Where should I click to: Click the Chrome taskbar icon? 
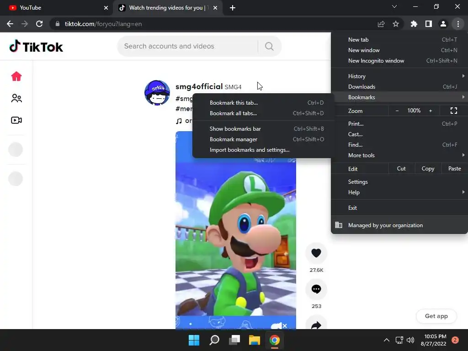(x=275, y=340)
